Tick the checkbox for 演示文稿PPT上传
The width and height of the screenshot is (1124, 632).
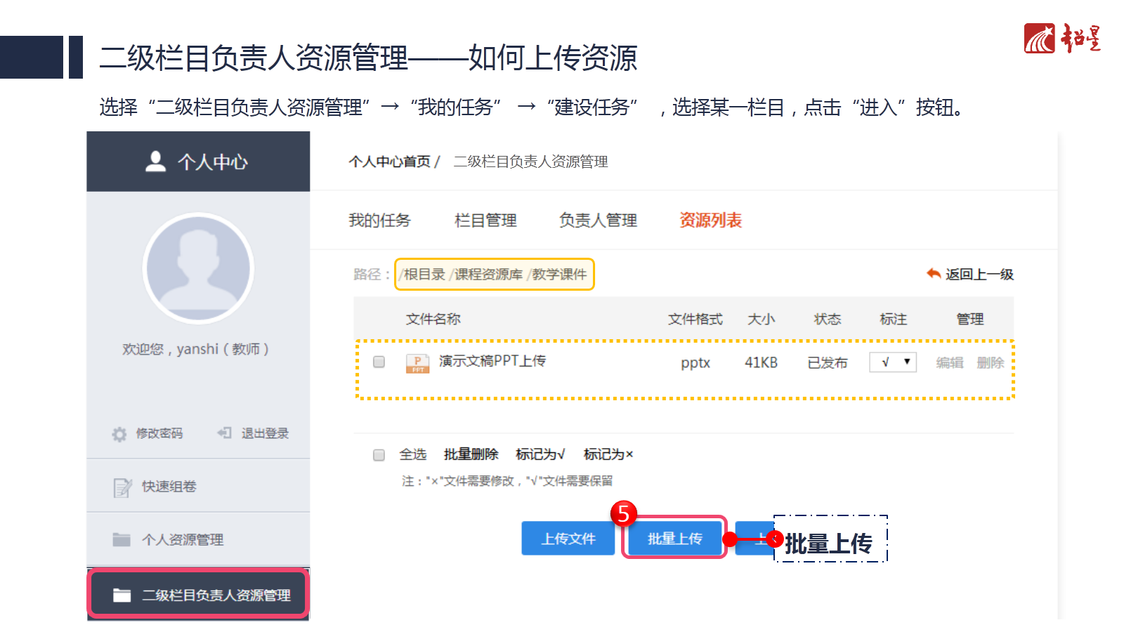click(379, 362)
